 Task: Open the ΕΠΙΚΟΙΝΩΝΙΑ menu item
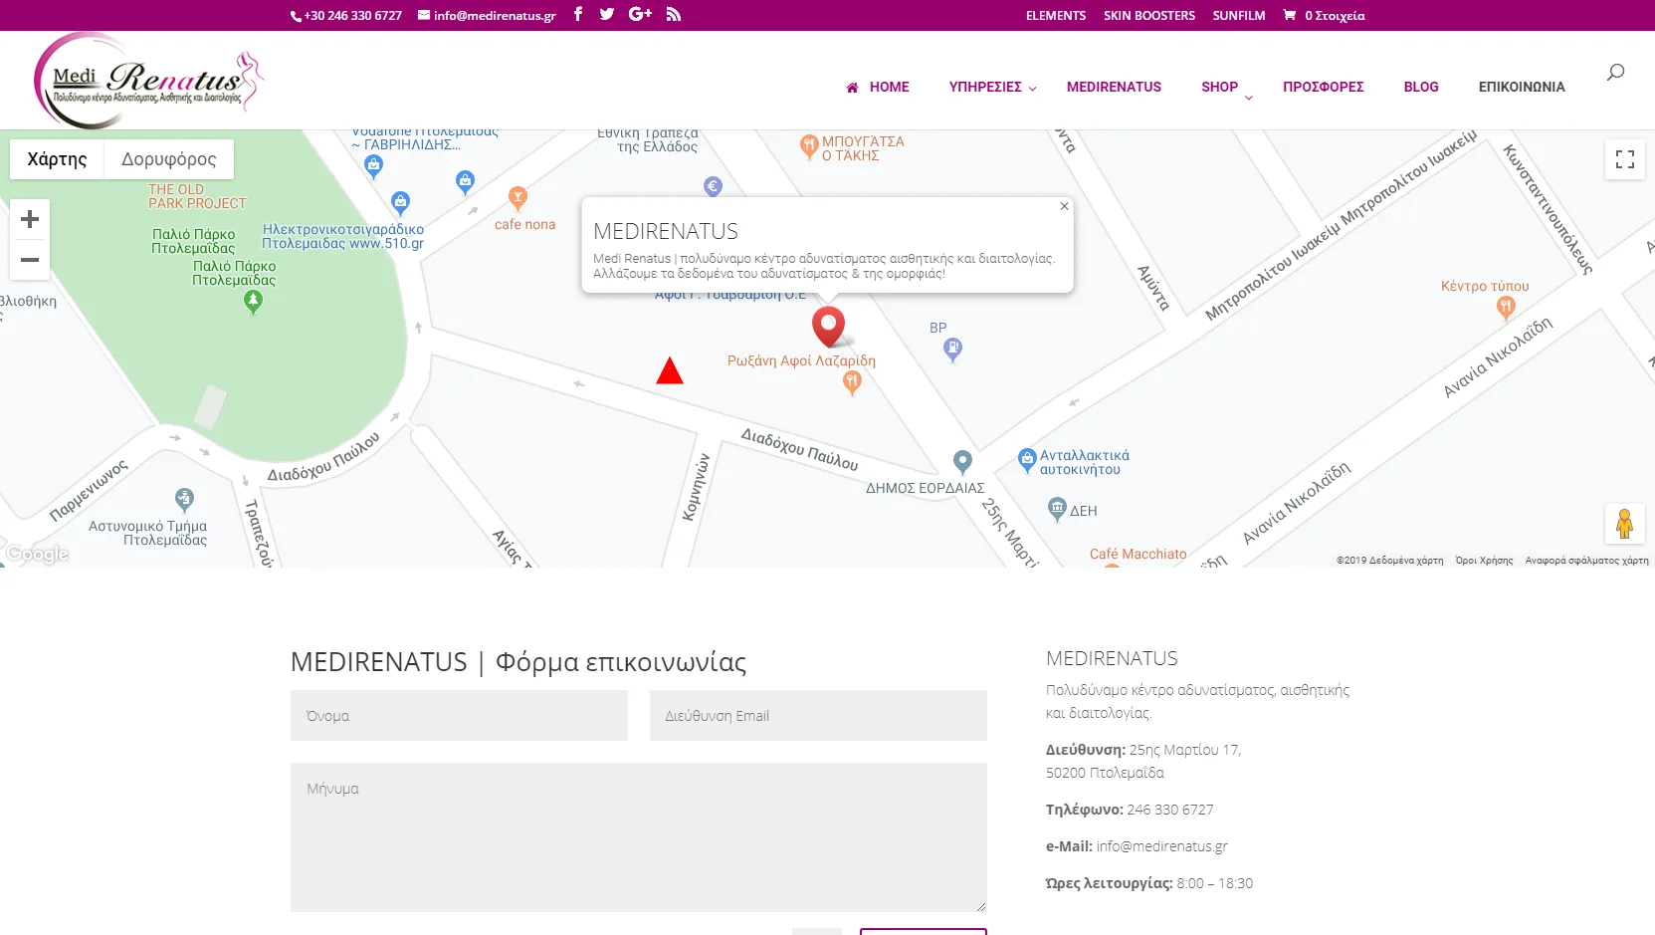pos(1522,87)
